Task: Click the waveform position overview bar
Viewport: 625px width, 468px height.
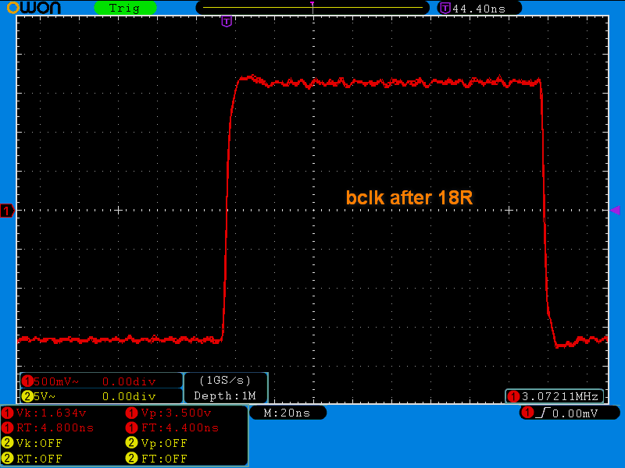Action: tap(313, 7)
